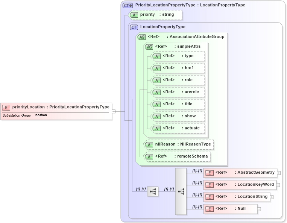
Task: Select the 'priority : string' attribute label
Action: 157,14
